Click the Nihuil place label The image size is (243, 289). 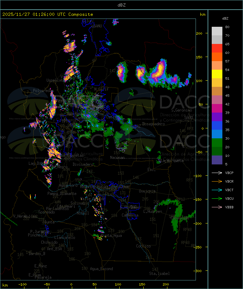[x=83, y=213]
